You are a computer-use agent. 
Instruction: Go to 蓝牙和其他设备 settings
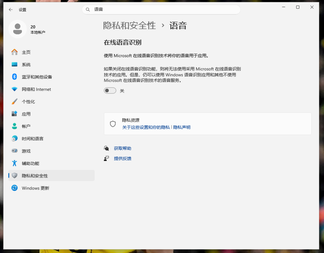(x=52, y=77)
